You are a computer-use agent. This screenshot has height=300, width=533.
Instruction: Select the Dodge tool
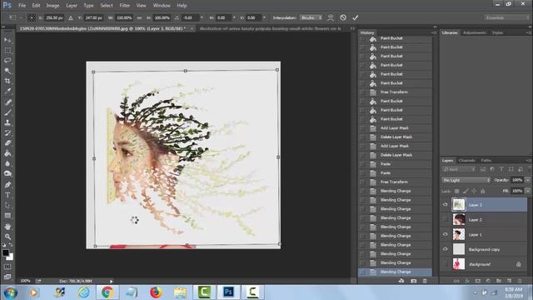point(7,173)
